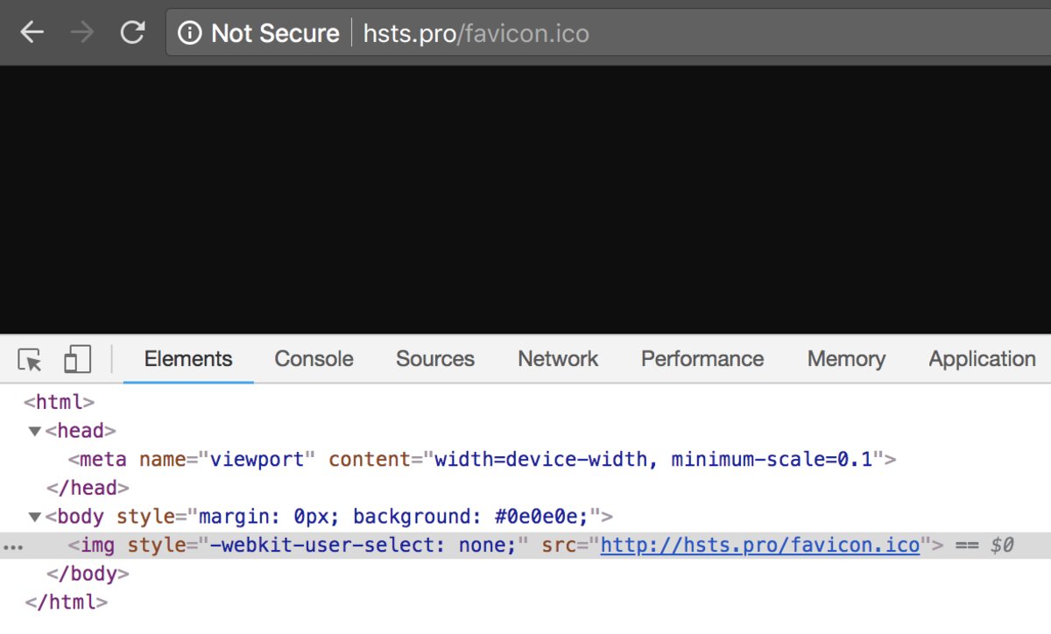The image size is (1051, 634).
Task: Open site info via the Not Secure icon
Action: tap(189, 33)
